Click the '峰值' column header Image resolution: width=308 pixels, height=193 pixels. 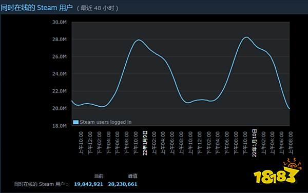point(133,176)
